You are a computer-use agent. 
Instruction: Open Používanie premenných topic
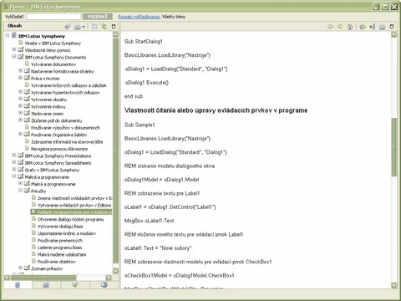[x=60, y=241]
